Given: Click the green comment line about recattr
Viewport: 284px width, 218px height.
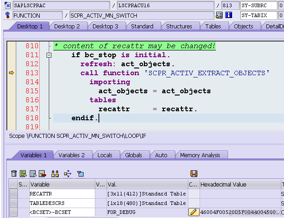Looking at the screenshot, I should pos(135,46).
